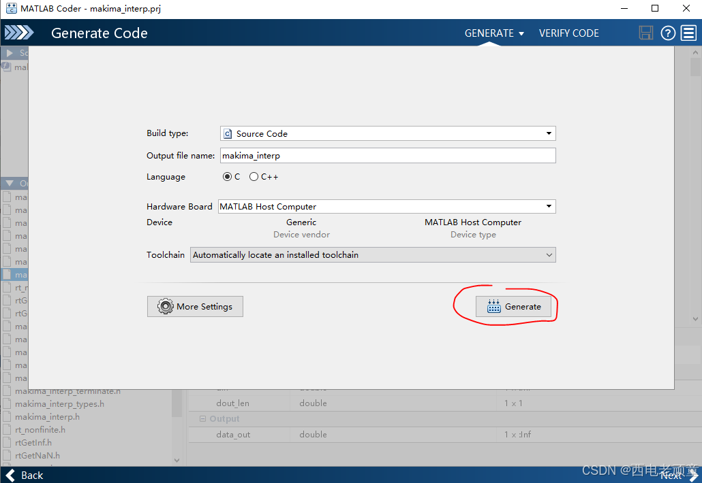Select the C++ language radio button
This screenshot has width=702, height=483.
tap(254, 177)
